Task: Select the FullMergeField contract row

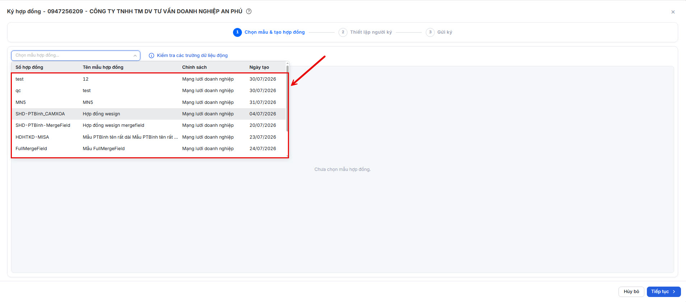Action: [x=149, y=149]
